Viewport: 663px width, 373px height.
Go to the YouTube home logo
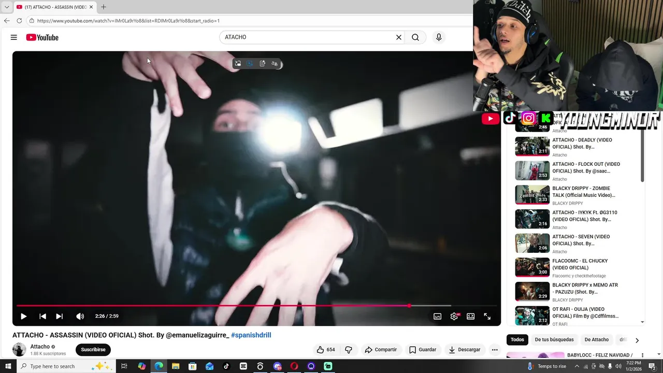click(x=42, y=37)
